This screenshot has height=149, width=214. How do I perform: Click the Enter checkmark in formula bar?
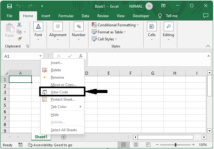tap(70, 56)
